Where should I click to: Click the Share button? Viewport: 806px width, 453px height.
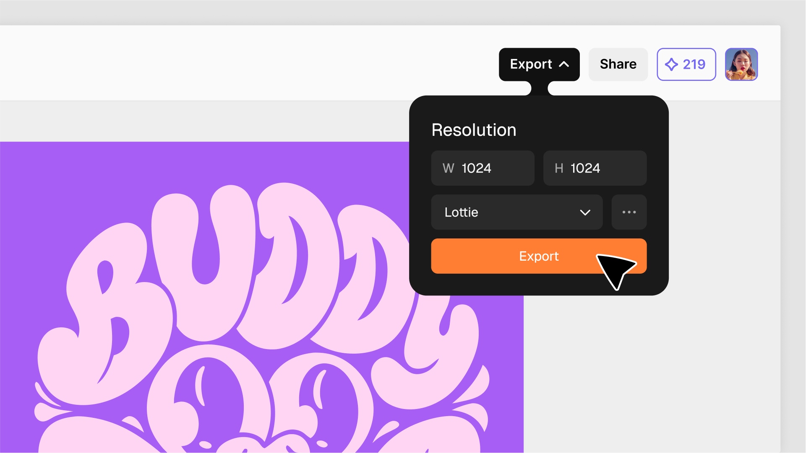[618, 64]
